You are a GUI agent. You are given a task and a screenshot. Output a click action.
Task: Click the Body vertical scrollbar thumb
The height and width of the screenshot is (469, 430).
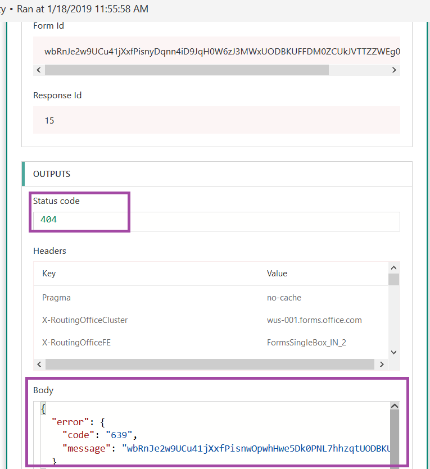[395, 439]
